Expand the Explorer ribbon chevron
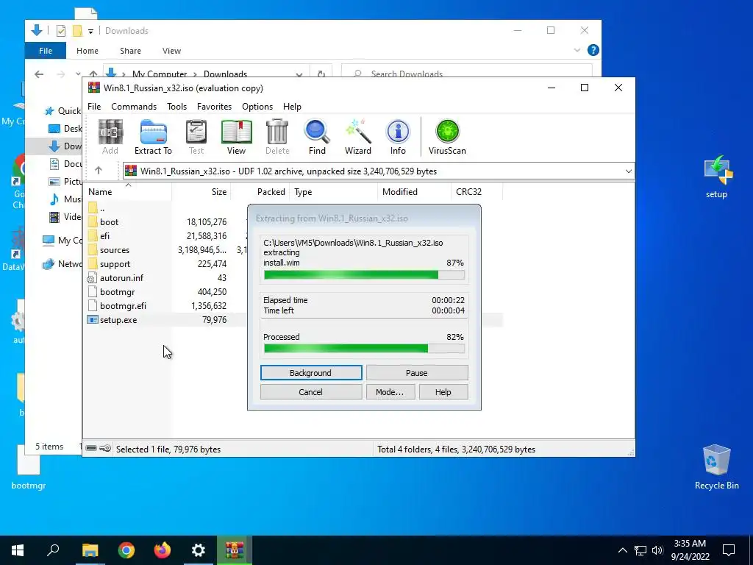Image resolution: width=753 pixels, height=565 pixels. point(577,50)
